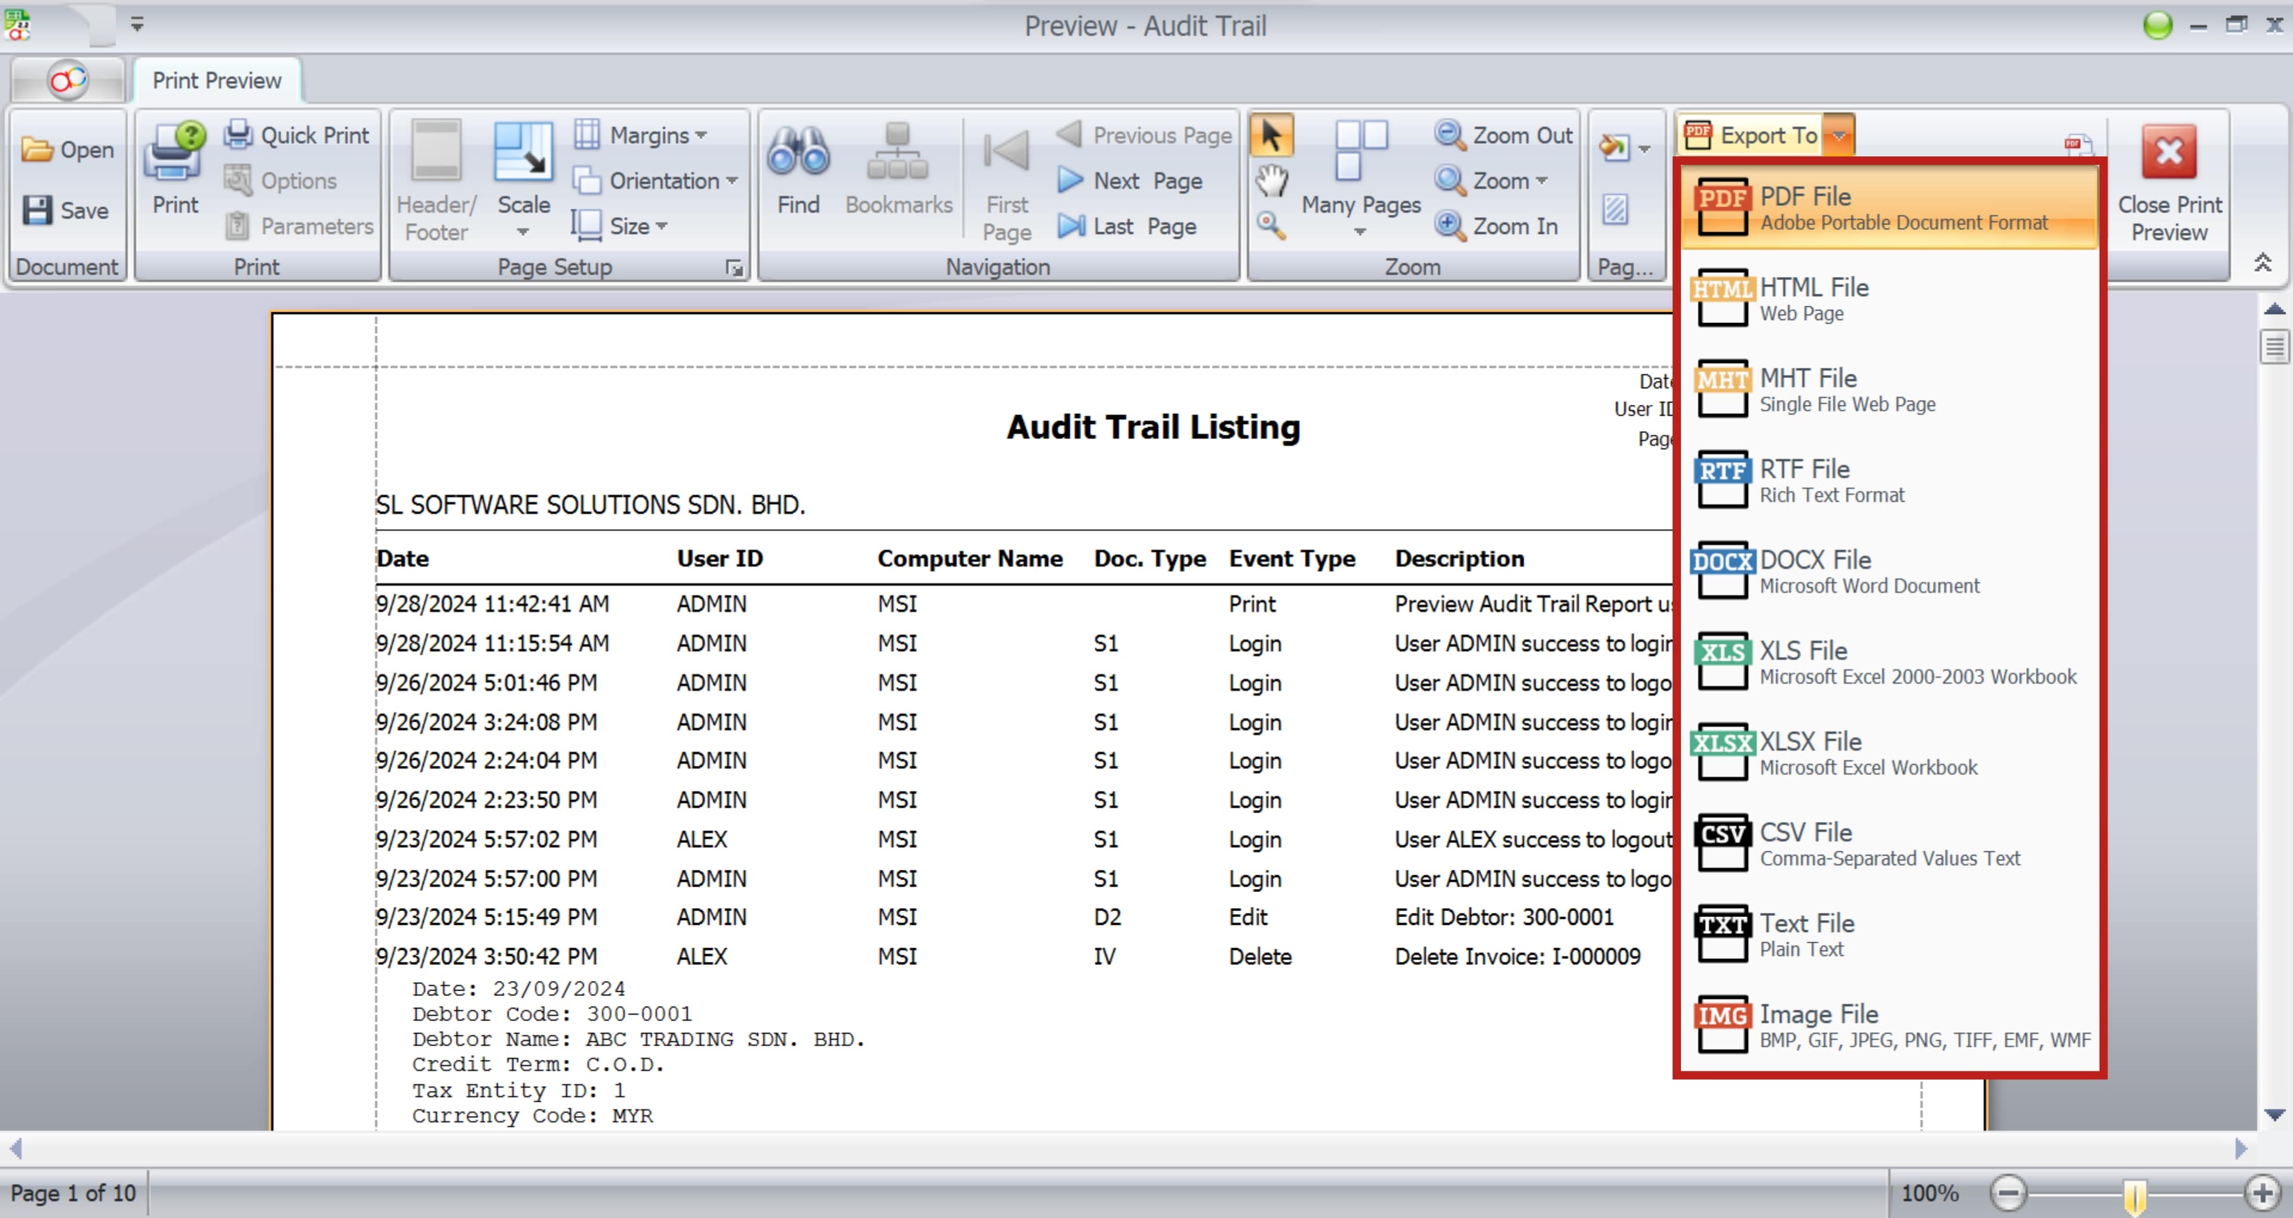Activate the Hand pan tool

coord(1271,181)
